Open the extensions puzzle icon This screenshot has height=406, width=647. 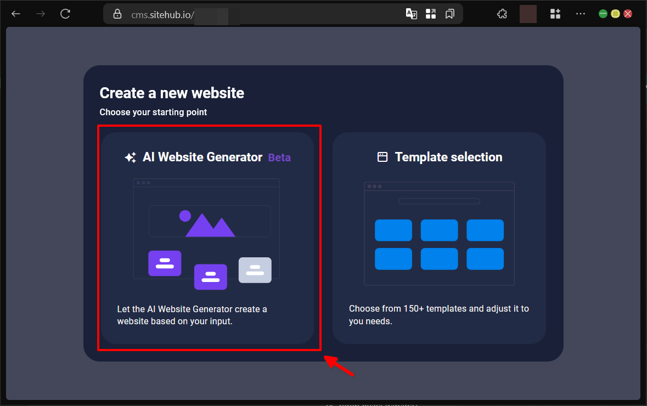[502, 14]
